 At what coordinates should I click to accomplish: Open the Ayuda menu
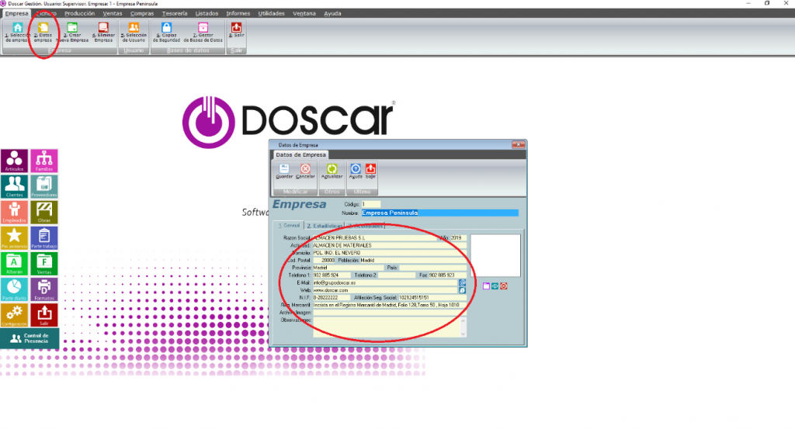tap(332, 14)
